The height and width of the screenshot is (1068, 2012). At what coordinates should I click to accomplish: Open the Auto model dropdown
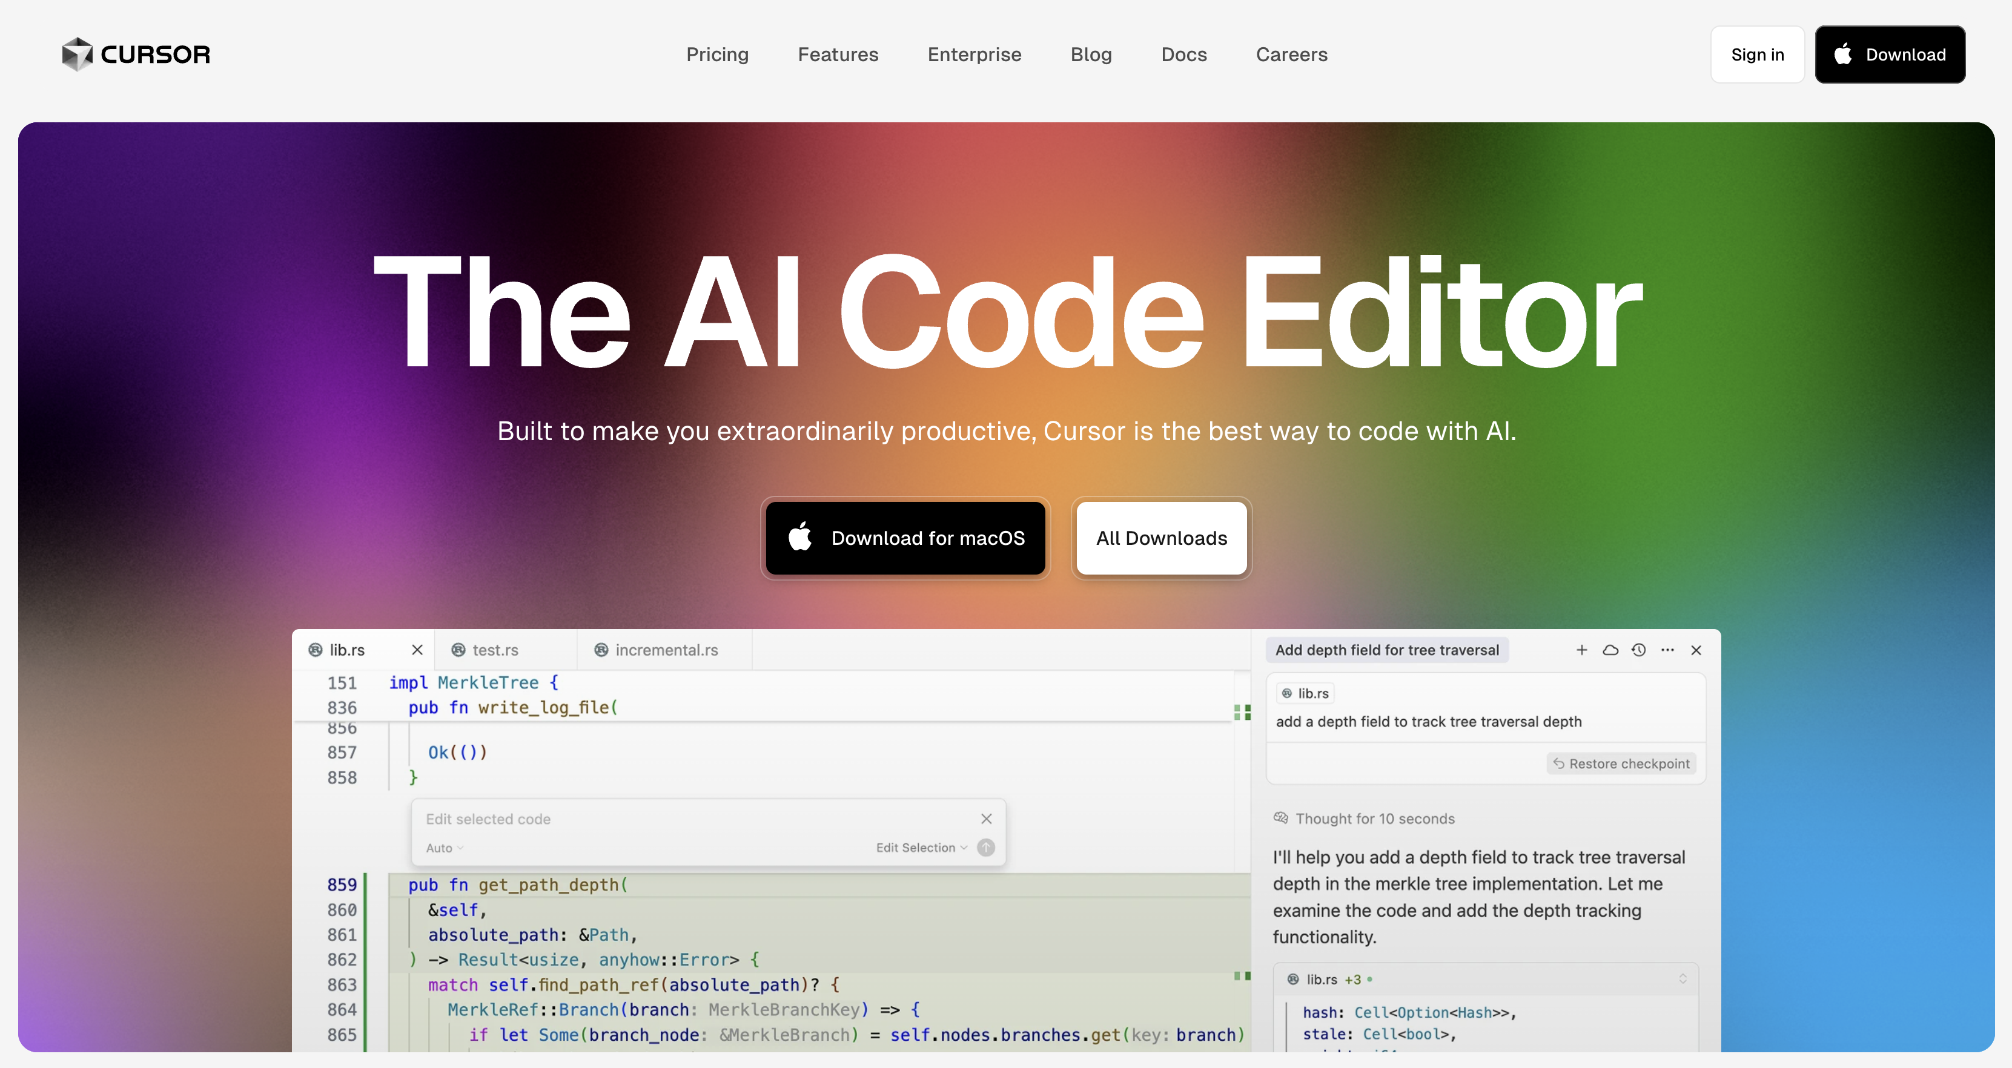[x=445, y=848]
